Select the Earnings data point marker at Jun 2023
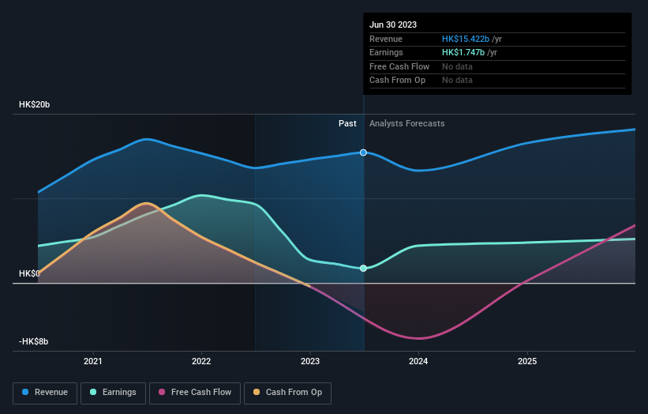The image size is (648, 414). [x=363, y=269]
